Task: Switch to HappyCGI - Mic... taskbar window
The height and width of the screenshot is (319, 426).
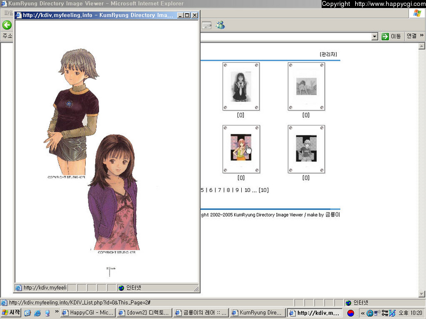Action: pos(88,313)
